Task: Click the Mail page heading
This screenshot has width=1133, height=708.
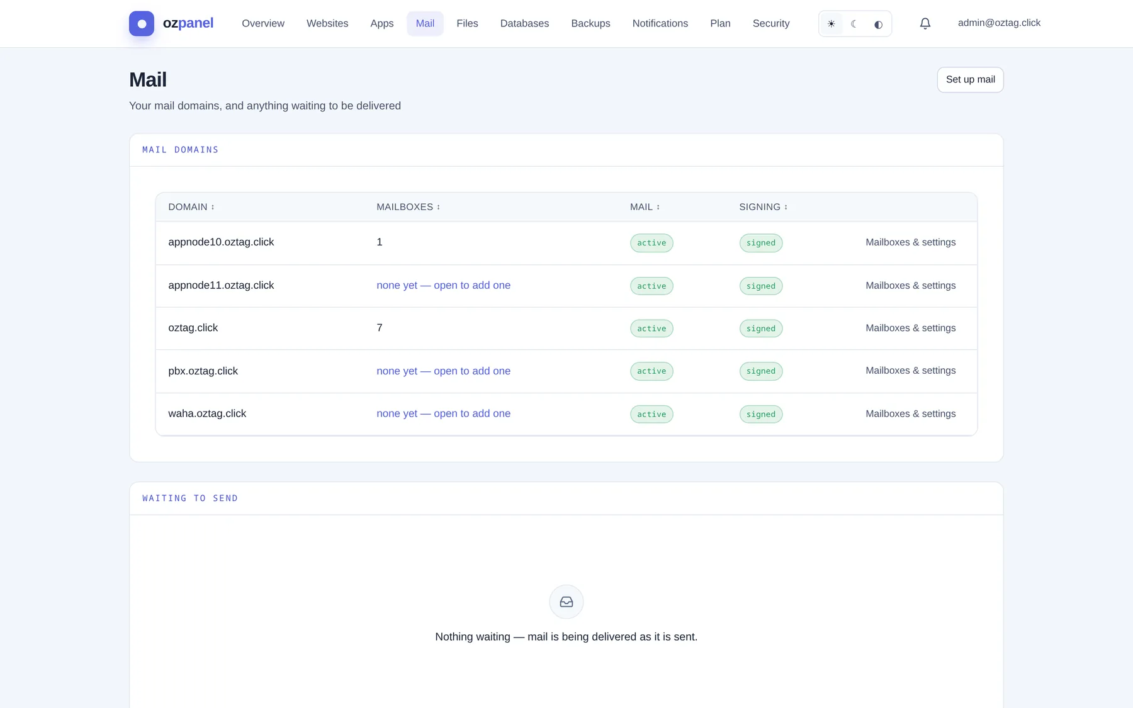Action: click(148, 80)
